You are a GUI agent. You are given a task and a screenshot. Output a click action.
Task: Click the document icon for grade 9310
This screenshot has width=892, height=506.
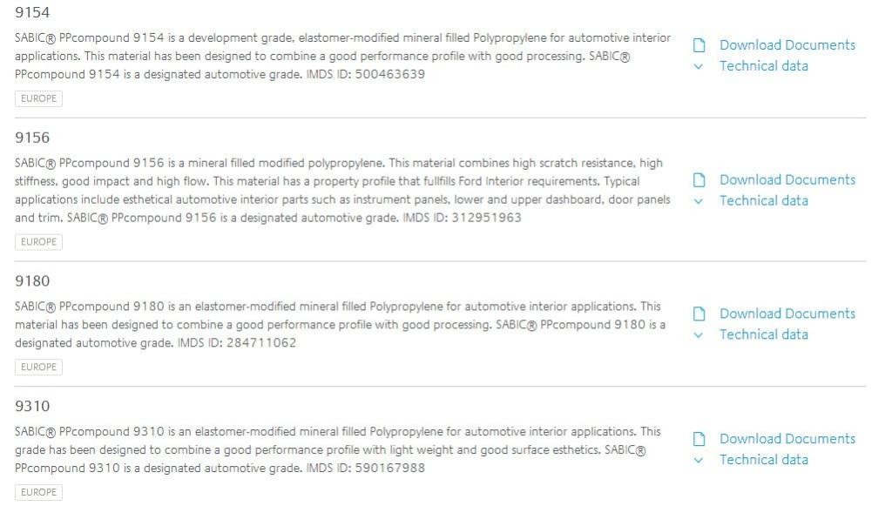699,438
